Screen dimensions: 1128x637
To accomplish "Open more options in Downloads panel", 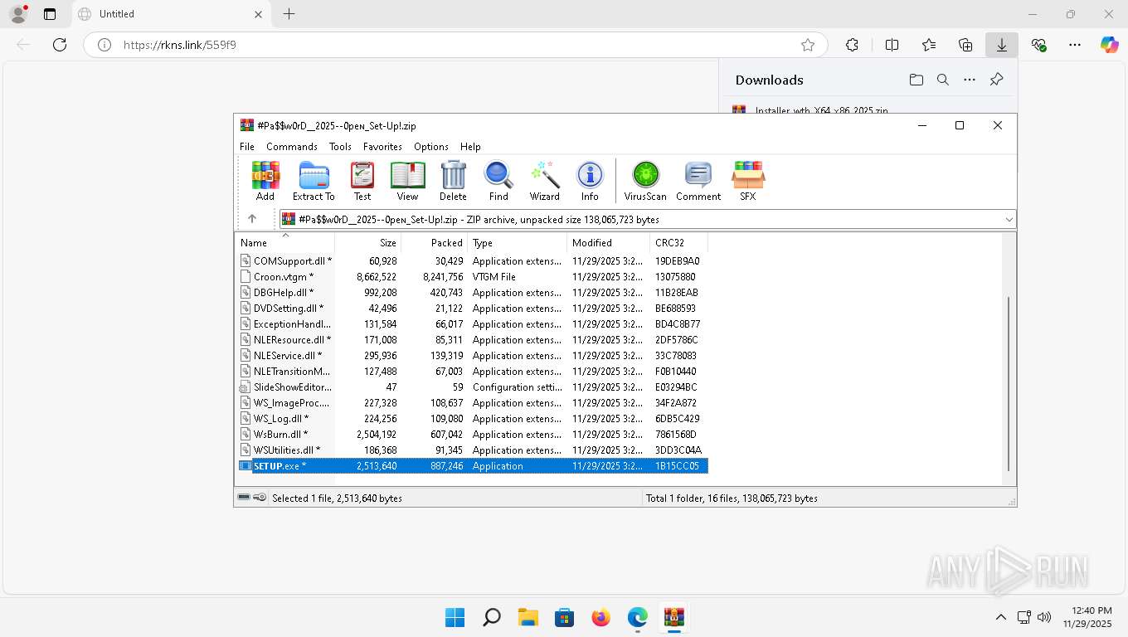I will (970, 80).
